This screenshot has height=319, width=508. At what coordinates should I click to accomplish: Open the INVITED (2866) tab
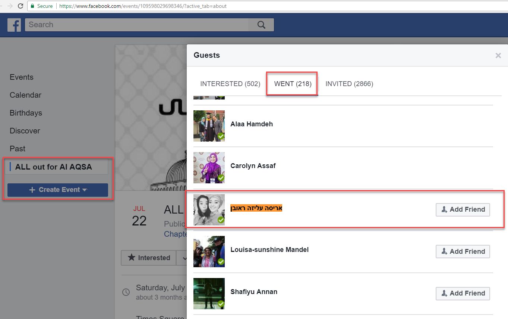coord(349,84)
